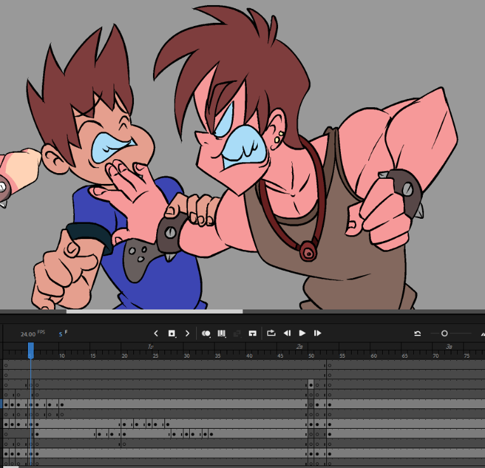Click the stage horizontal scrollbar thumb
485x468 pixels.
[154, 312]
